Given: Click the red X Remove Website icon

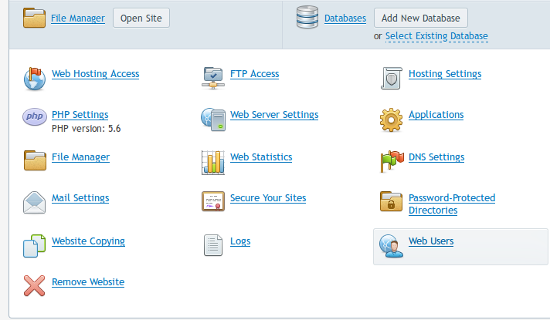Looking at the screenshot, I should [35, 286].
